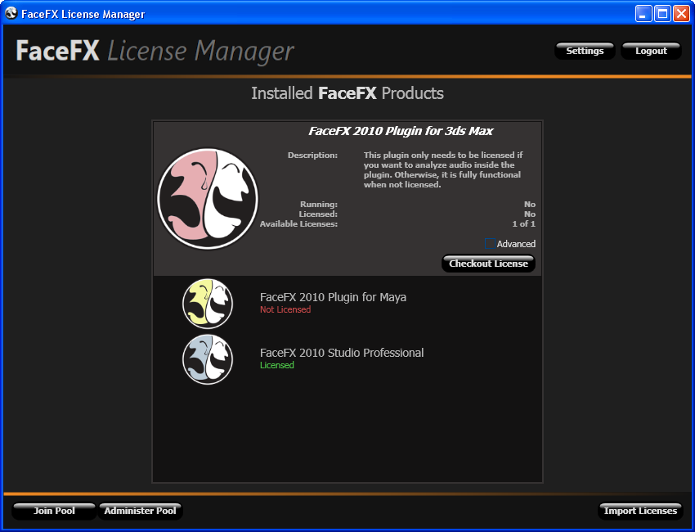The width and height of the screenshot is (695, 532).
Task: Select FaceFX 2010 Studio Professional row
Action: click(347, 359)
